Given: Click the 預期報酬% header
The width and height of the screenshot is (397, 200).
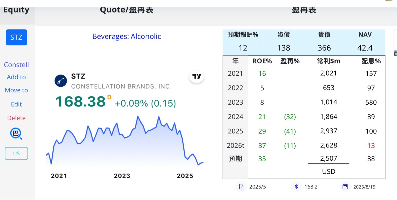Looking at the screenshot, I should tap(243, 35).
